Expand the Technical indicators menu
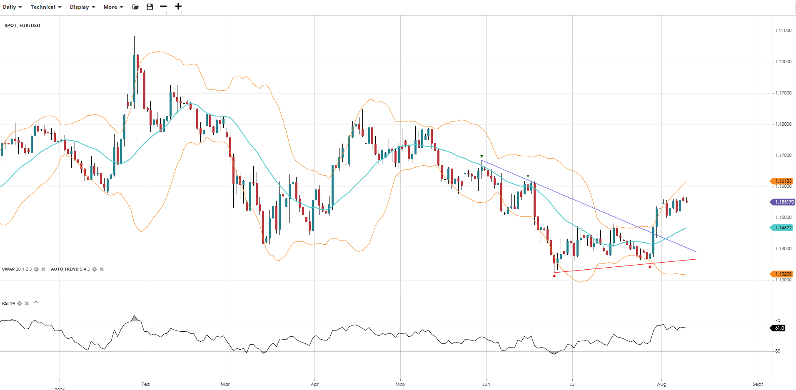Viewport: 796px width, 390px height. 46,7
